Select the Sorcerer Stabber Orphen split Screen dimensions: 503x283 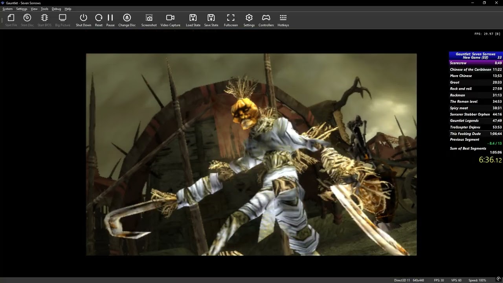coord(475,114)
